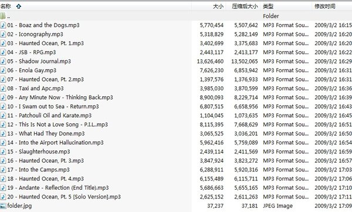The image size is (352, 212).
Task: Select the music icon of 12 - This Is Not a Love Song
Action: pos(3,124)
